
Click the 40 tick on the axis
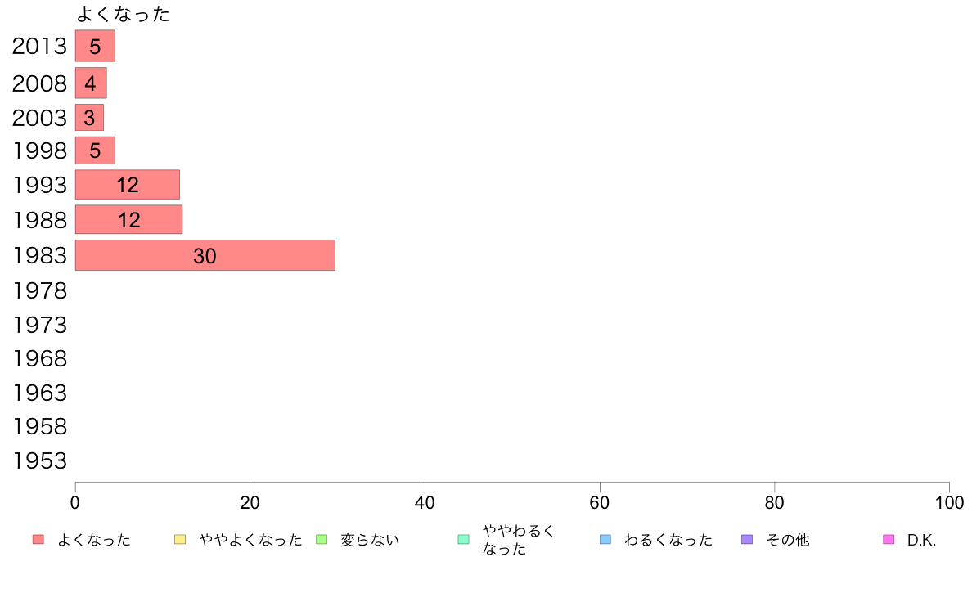[x=425, y=503]
